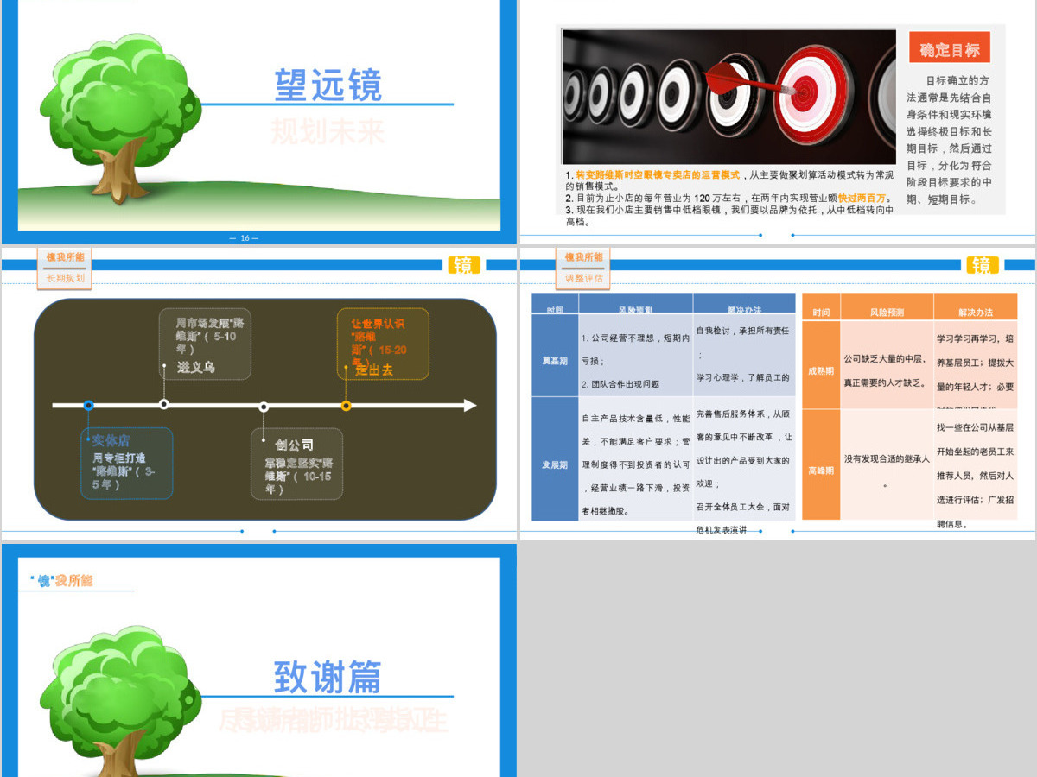Image resolution: width=1037 pixels, height=777 pixels.
Task: Click the cell starting 自我检讨，承担所有责任
Action: click(x=744, y=356)
